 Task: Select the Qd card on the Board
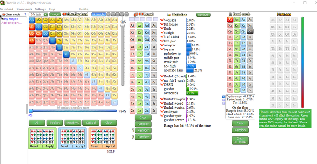coord(147,40)
